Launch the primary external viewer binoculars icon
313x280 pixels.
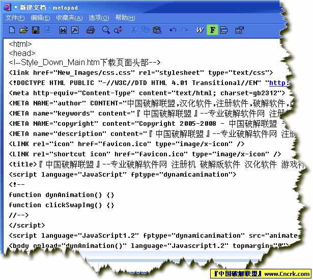(x=63, y=30)
